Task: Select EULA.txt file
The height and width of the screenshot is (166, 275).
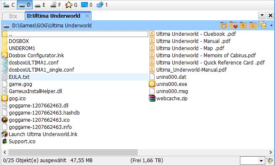Action: point(75,77)
